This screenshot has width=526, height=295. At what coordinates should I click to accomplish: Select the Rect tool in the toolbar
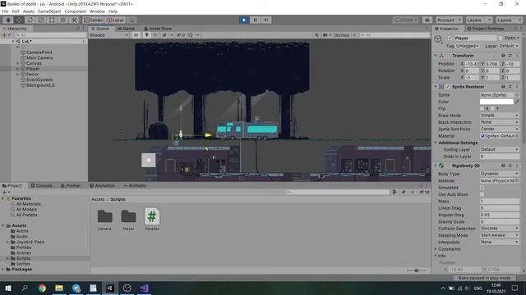coord(52,20)
